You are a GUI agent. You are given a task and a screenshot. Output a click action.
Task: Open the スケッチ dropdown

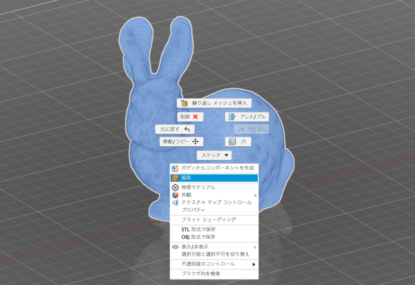(214, 155)
